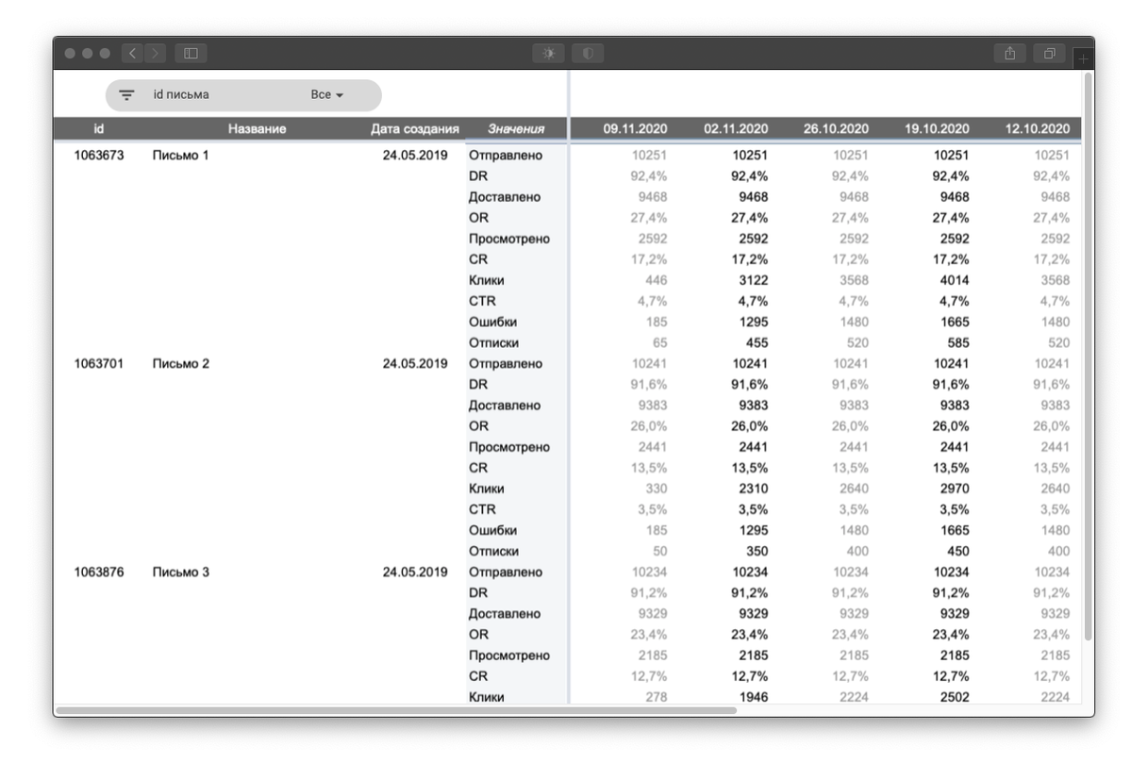Click the unsubscribes value 585

[957, 343]
